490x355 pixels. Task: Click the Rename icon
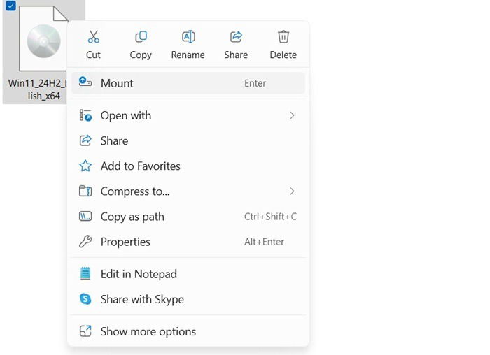tap(188, 37)
